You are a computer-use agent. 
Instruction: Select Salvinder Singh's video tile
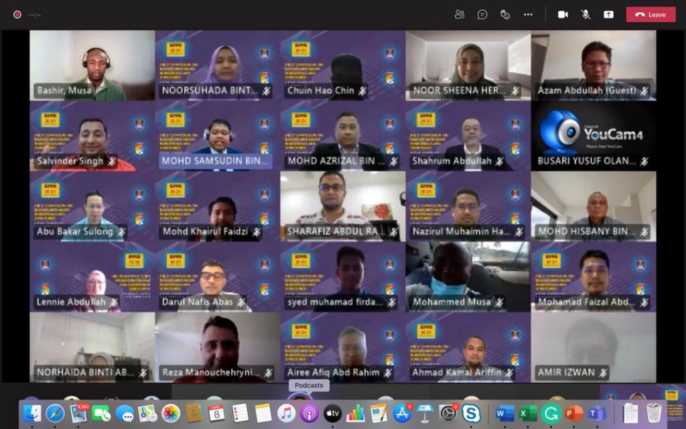pos(92,137)
